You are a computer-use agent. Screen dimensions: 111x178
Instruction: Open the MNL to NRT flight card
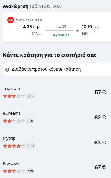pyautogui.click(x=57, y=27)
